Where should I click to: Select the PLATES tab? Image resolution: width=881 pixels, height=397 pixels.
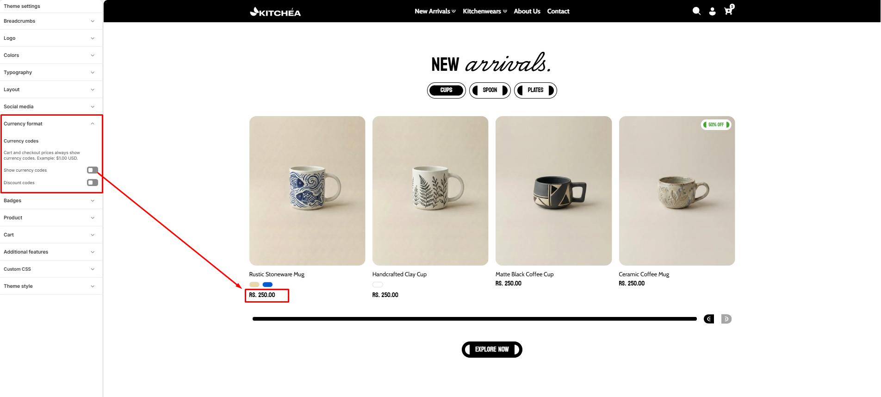tap(535, 90)
